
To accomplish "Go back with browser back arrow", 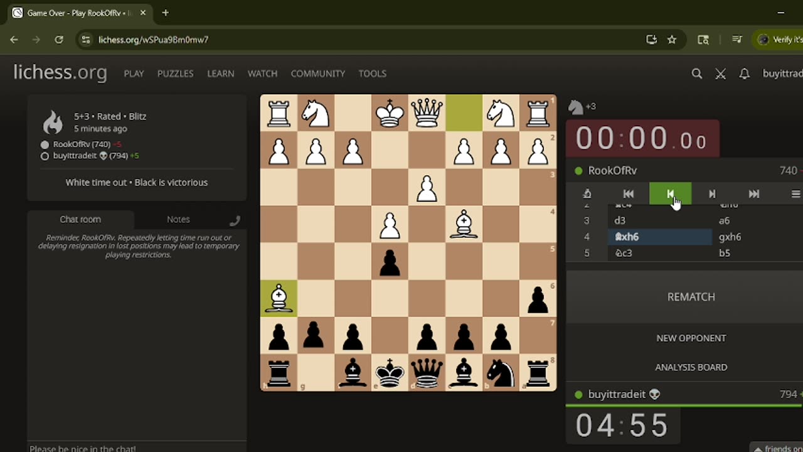I will tap(14, 40).
